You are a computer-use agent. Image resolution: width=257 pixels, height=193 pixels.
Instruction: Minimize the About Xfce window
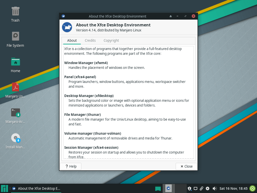tap(177, 16)
